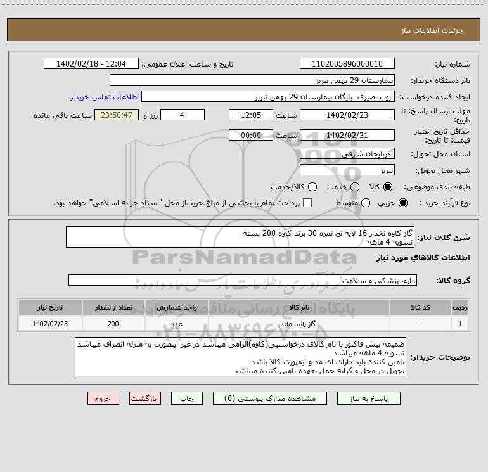
Task: Choose the جزیی purchase type radio
Action: (402, 203)
